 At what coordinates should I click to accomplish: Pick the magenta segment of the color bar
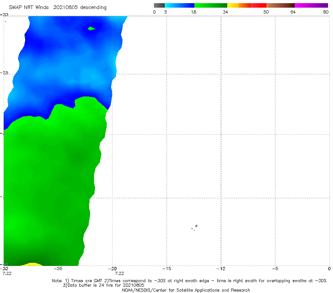[311, 5]
